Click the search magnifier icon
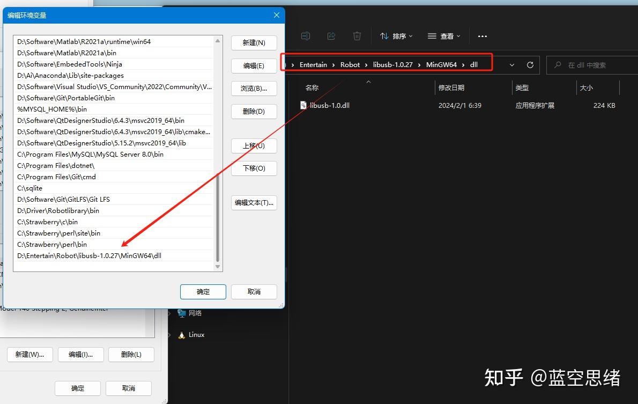 [x=558, y=65]
